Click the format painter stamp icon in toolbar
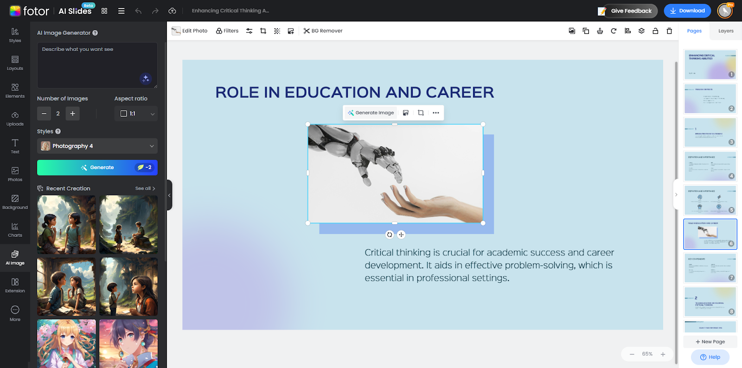 click(600, 31)
